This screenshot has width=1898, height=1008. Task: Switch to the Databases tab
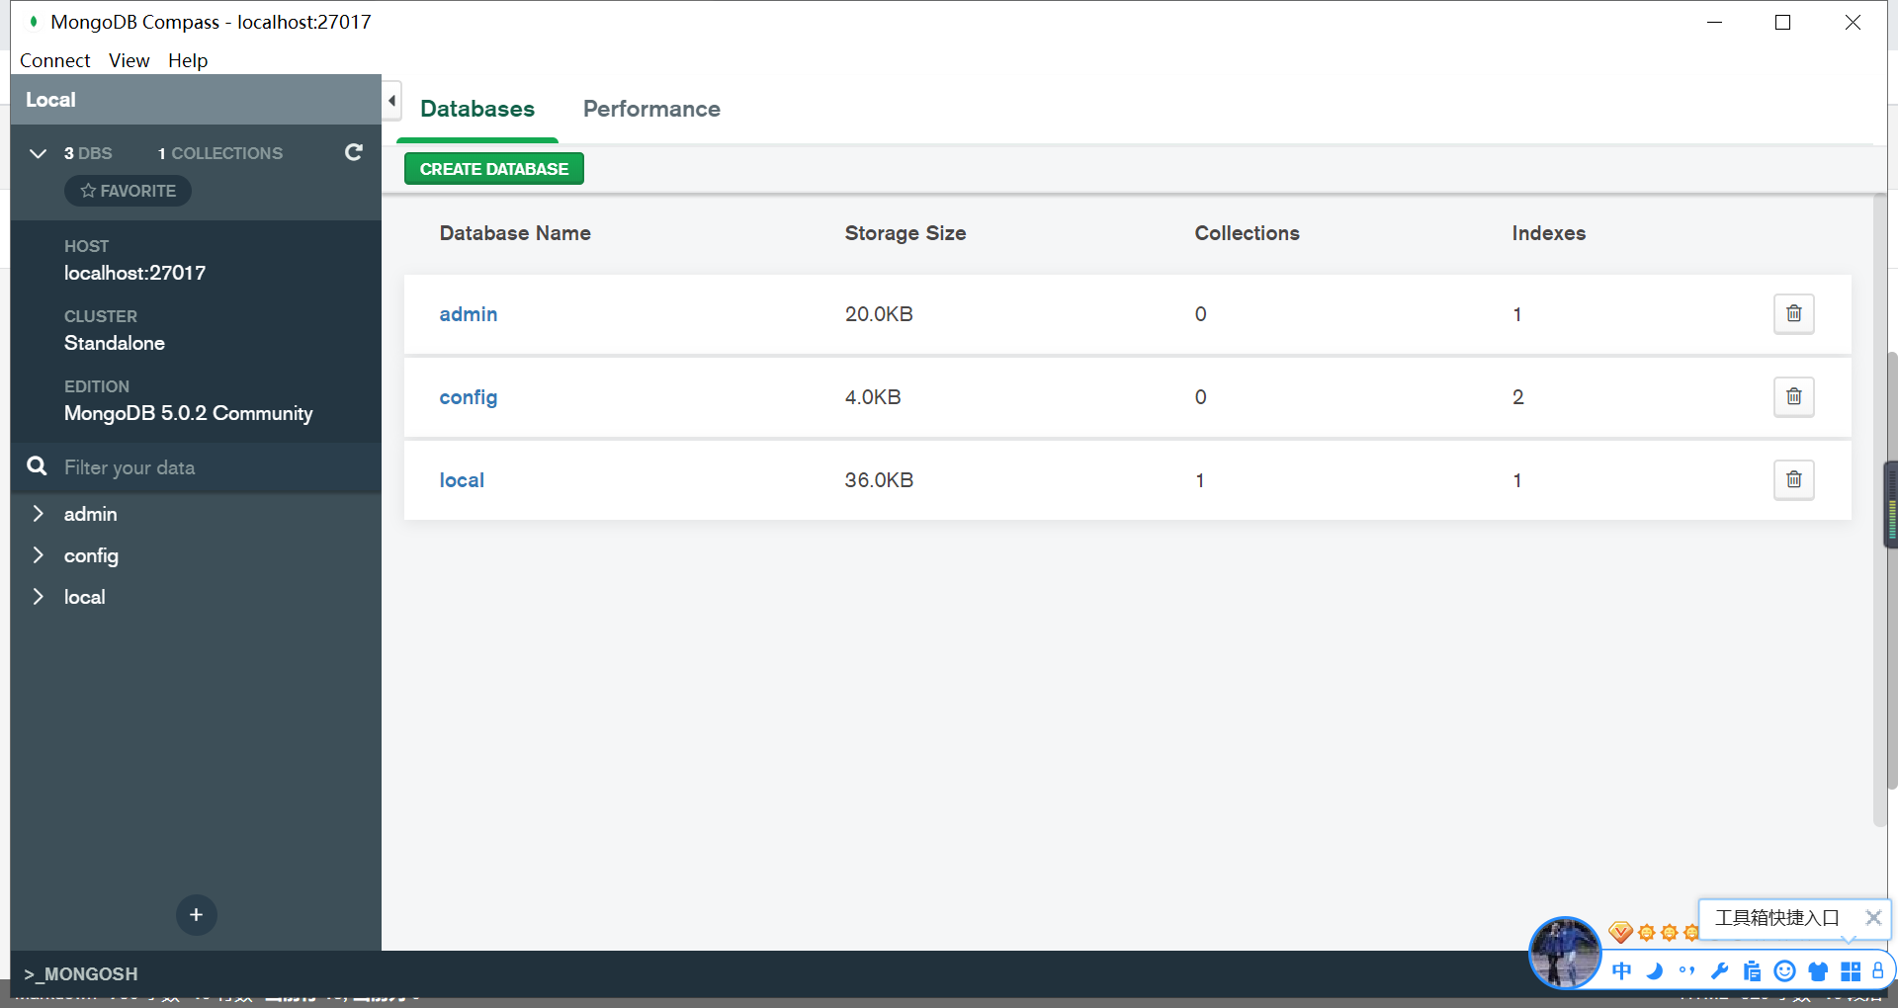pyautogui.click(x=477, y=109)
